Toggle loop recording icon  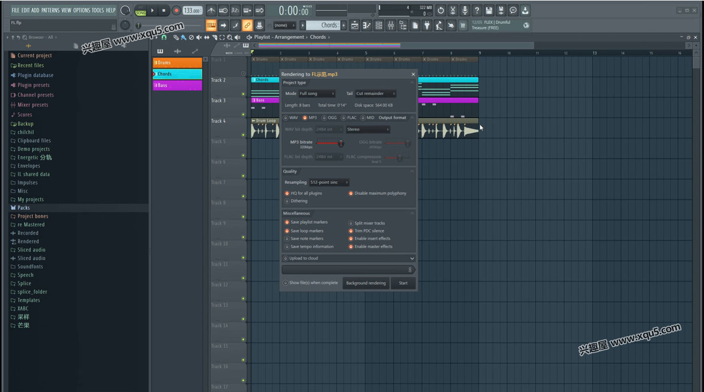260,10
